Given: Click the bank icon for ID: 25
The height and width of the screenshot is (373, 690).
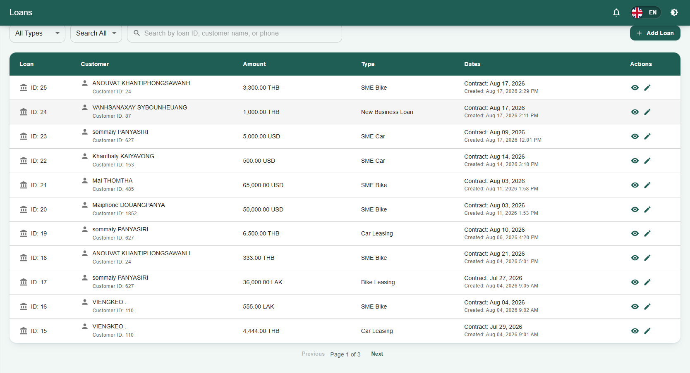Looking at the screenshot, I should pyautogui.click(x=24, y=87).
